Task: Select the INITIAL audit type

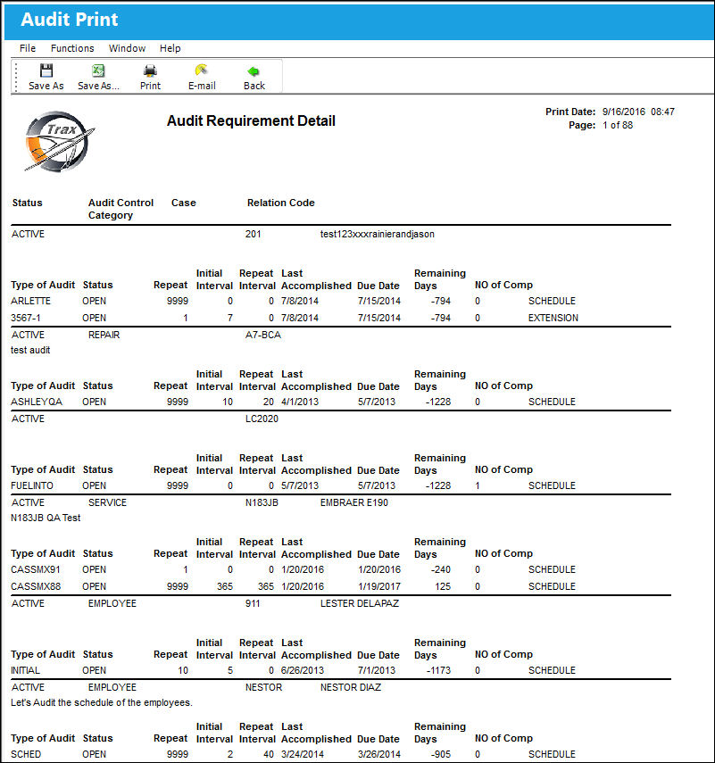Action: point(25,670)
